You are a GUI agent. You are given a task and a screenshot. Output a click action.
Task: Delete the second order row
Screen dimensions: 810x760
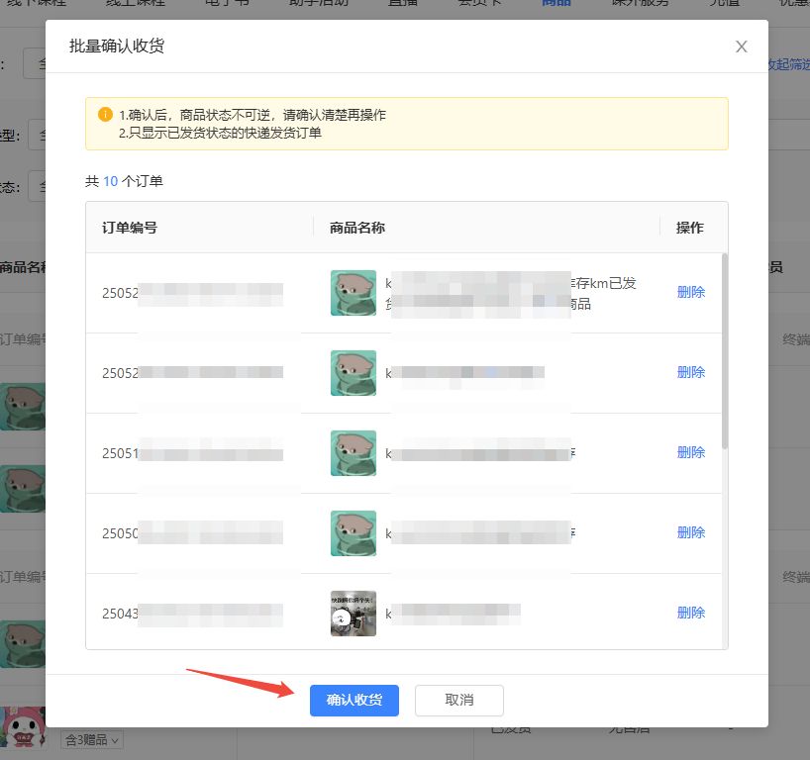pyautogui.click(x=690, y=373)
